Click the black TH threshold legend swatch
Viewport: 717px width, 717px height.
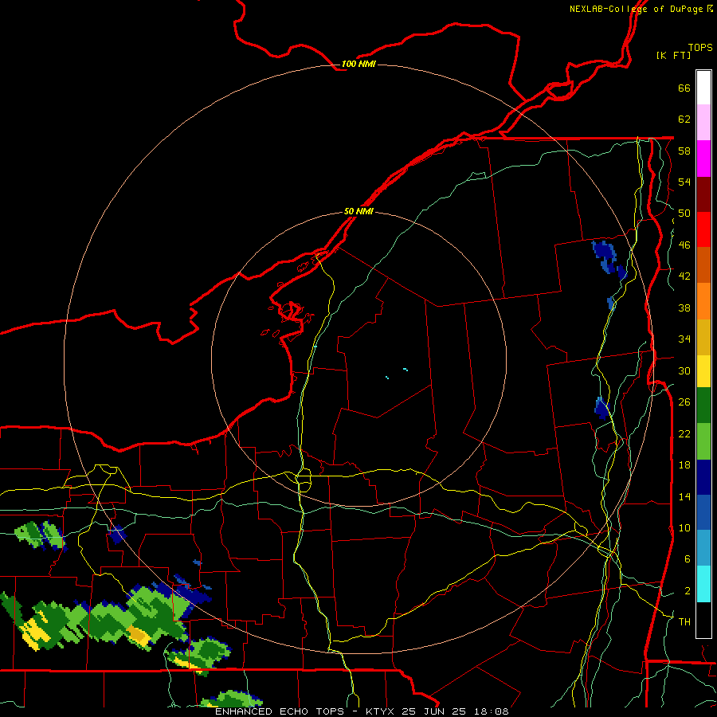click(x=703, y=620)
